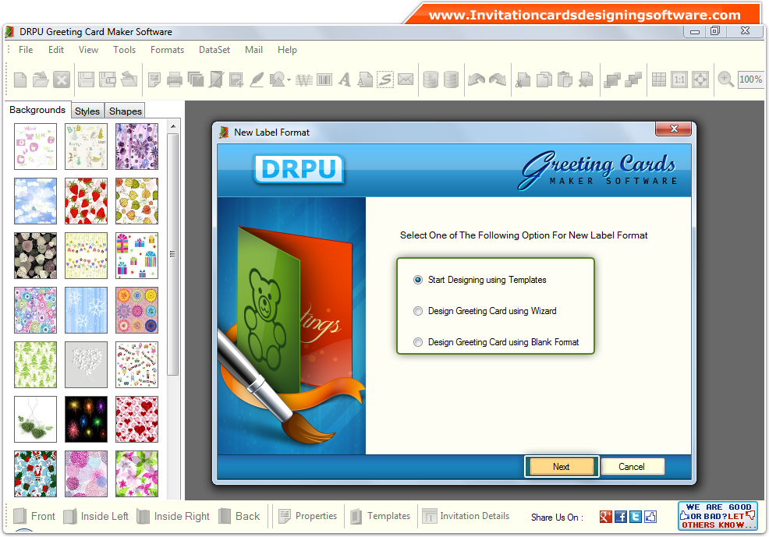Select Design Greeting Card using Wizard option

coord(485,311)
